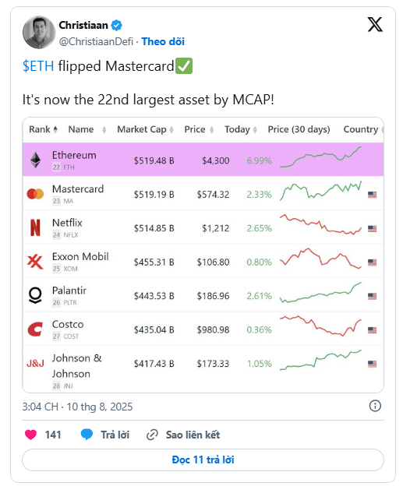Click the copy link chain icon
The height and width of the screenshot is (493, 403).
click(x=152, y=435)
